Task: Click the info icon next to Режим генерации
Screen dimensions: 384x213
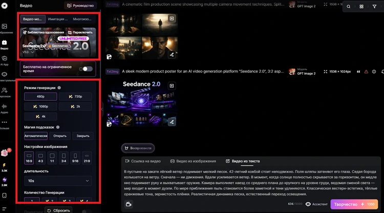Action: (59, 88)
